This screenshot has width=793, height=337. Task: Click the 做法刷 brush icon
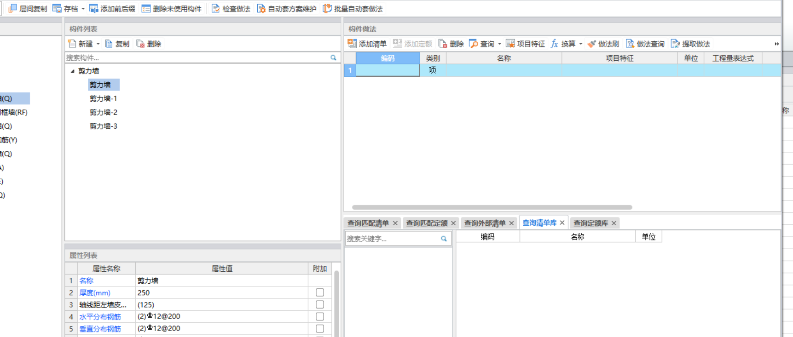[x=591, y=44]
